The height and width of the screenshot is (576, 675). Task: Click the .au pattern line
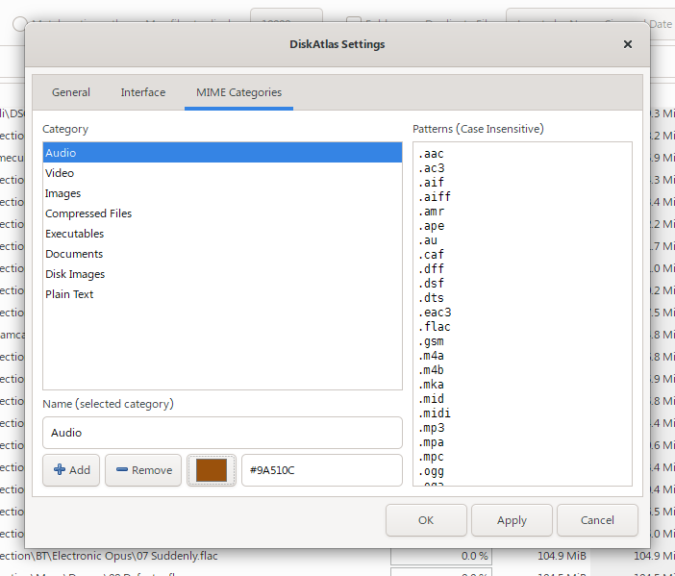point(428,240)
